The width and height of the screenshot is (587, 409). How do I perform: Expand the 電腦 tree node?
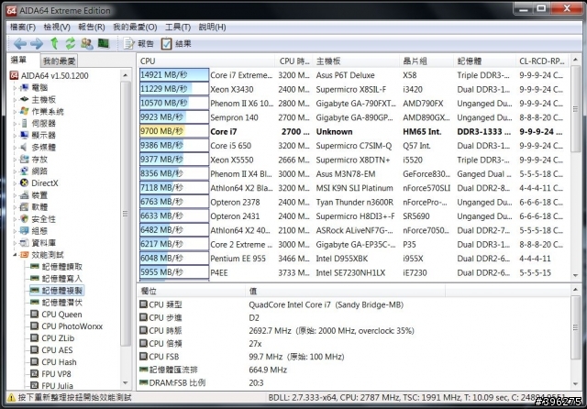click(x=16, y=88)
